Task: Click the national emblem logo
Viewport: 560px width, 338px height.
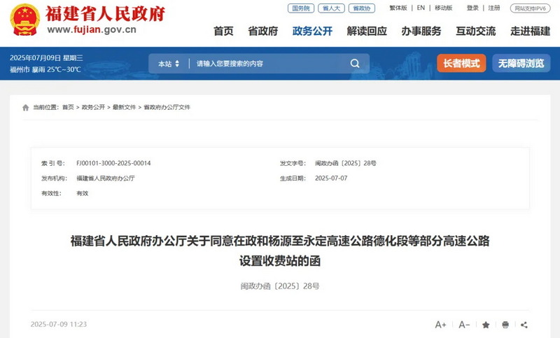Action: pyautogui.click(x=25, y=20)
